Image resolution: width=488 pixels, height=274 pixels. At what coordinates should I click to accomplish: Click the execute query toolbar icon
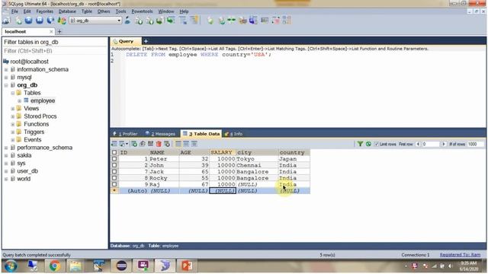(x=28, y=21)
